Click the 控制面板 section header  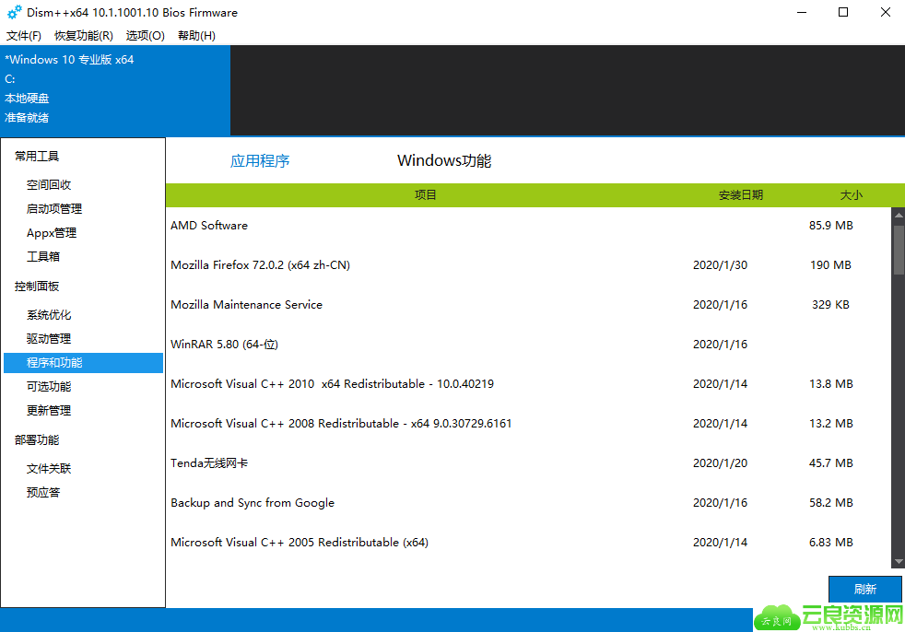[37, 287]
